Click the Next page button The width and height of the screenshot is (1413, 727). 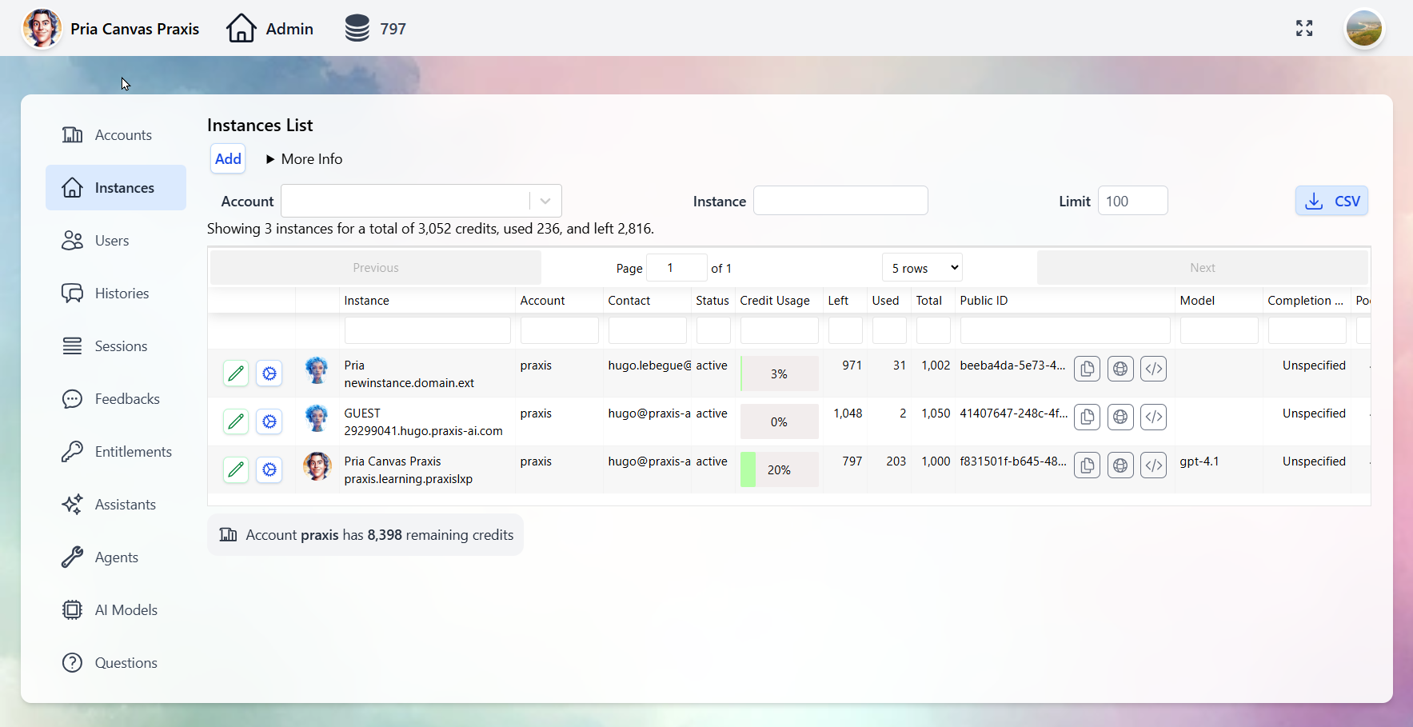[x=1203, y=268]
